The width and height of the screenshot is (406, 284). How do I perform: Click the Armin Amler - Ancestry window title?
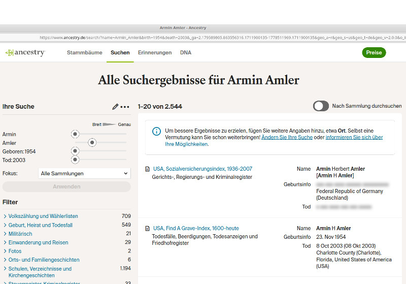(183, 28)
